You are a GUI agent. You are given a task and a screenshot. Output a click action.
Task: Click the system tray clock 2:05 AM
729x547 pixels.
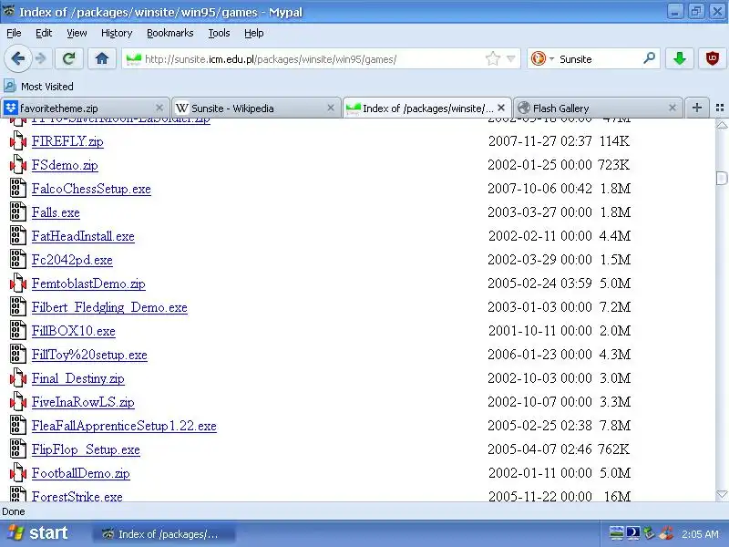[700, 534]
